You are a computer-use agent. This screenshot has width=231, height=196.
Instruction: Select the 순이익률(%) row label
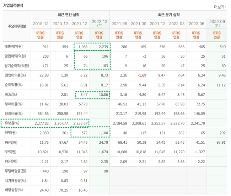[x=14, y=85]
